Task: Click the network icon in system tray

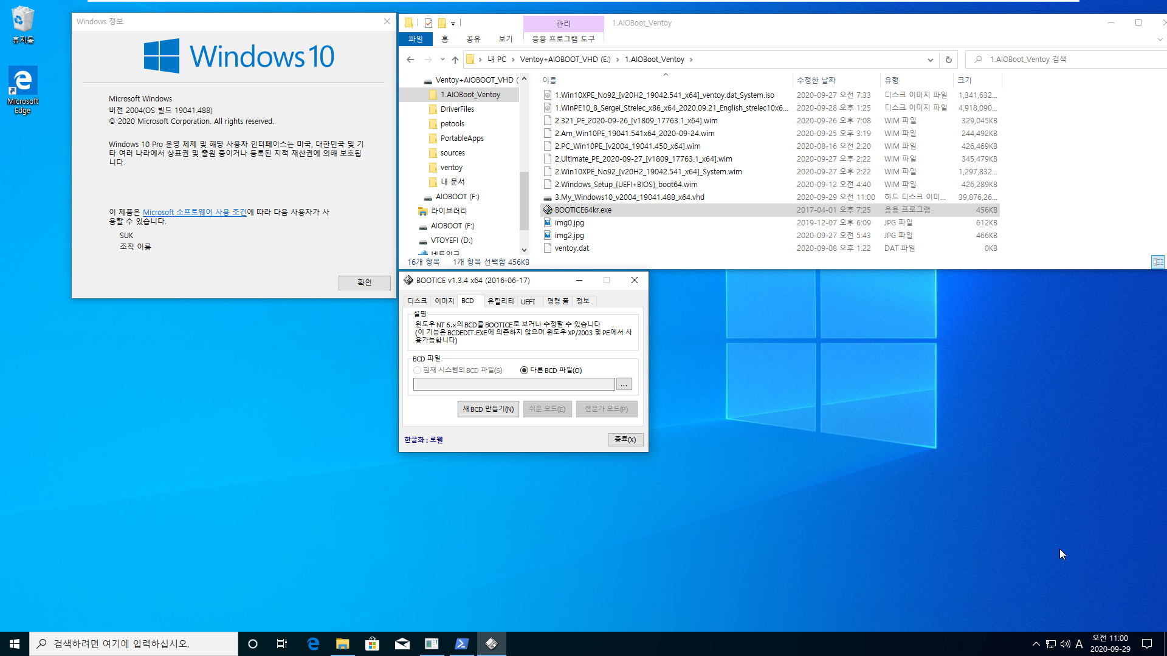Action: 1051,644
